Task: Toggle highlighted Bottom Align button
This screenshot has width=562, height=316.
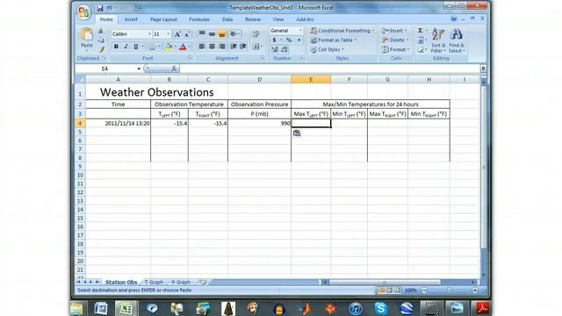Action: point(222,34)
